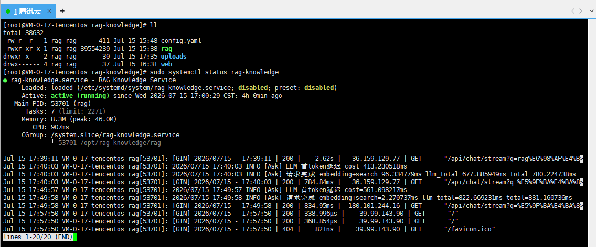Click the active (running) status text
596x247 pixels.
(x=80, y=96)
